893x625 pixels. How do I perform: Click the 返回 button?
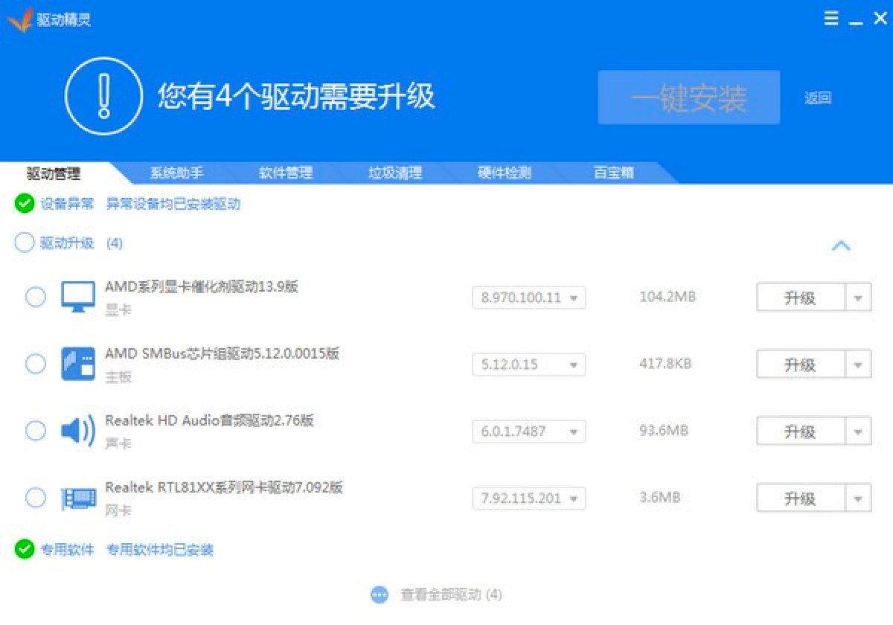coord(819,98)
